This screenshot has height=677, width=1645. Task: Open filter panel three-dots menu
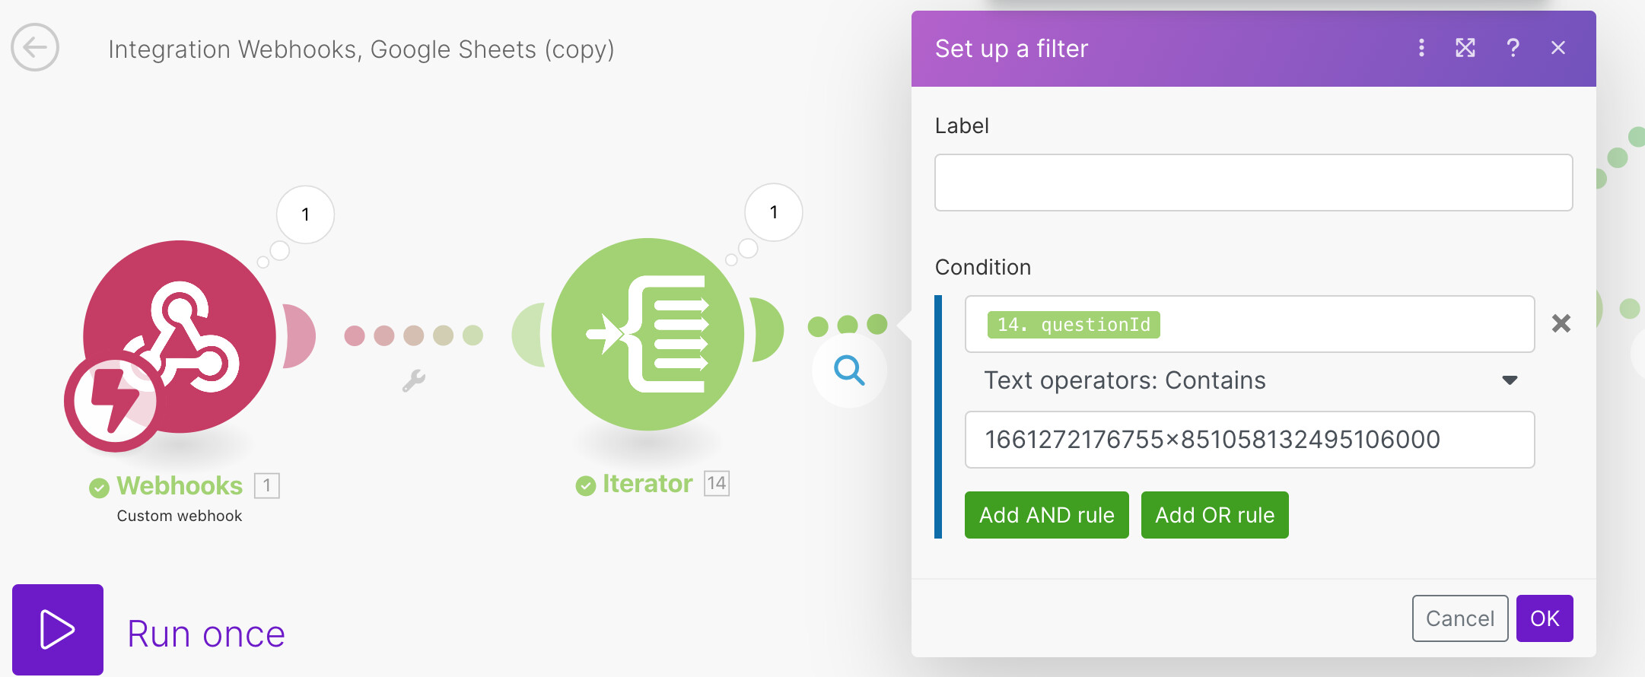coord(1421,48)
